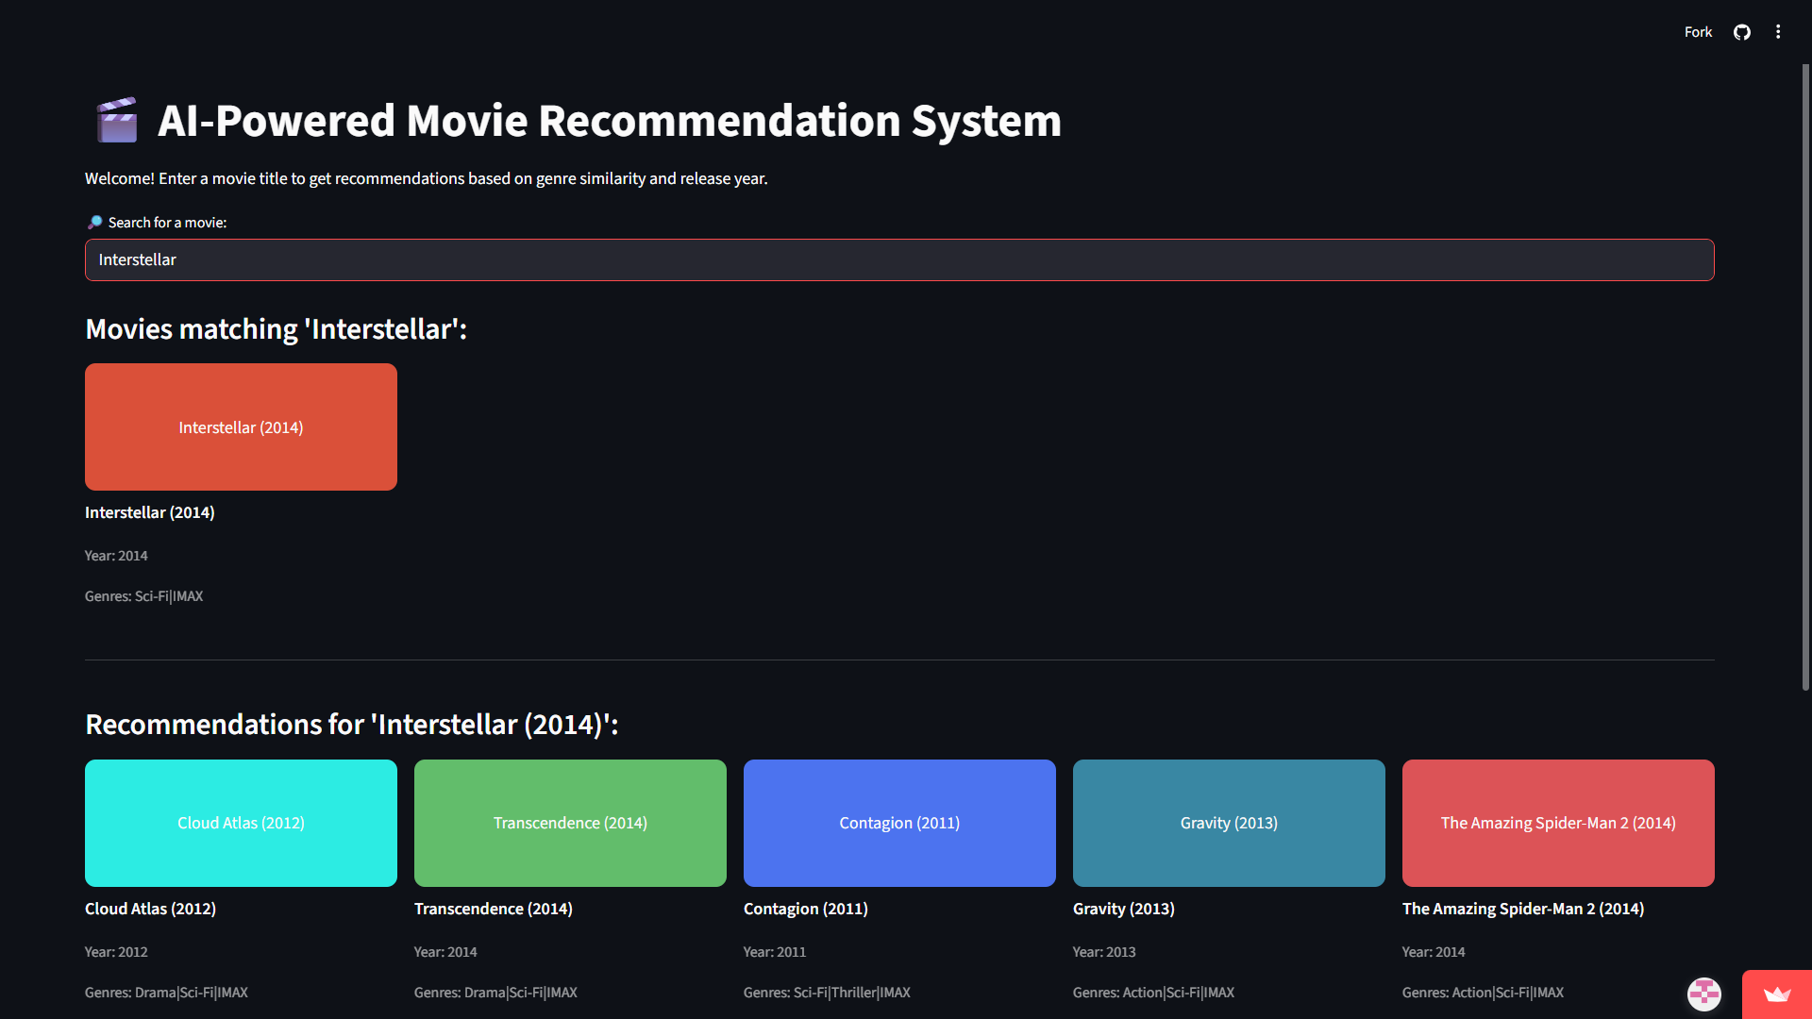1812x1019 pixels.
Task: Click the magnifying glass search icon
Action: pyautogui.click(x=94, y=223)
